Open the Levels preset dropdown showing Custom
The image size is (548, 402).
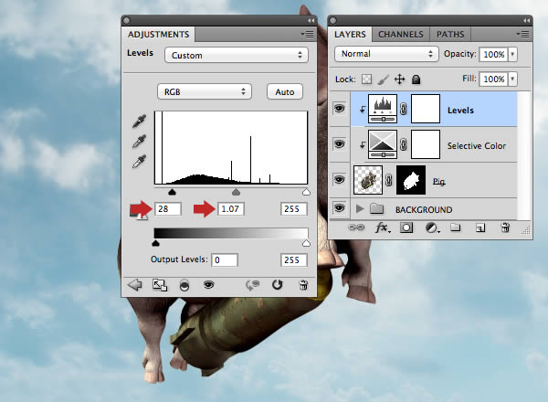[237, 55]
